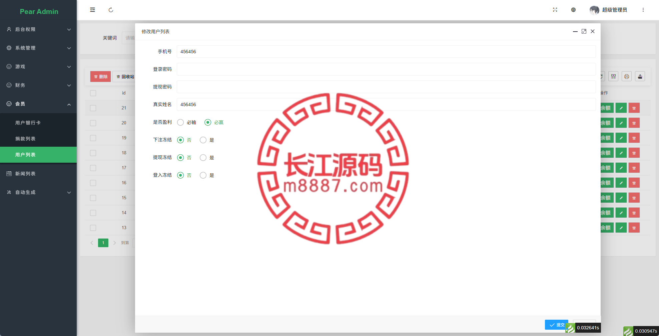The height and width of the screenshot is (336, 659).
Task: Close the 修改用户列表 dialog
Action: tap(593, 31)
